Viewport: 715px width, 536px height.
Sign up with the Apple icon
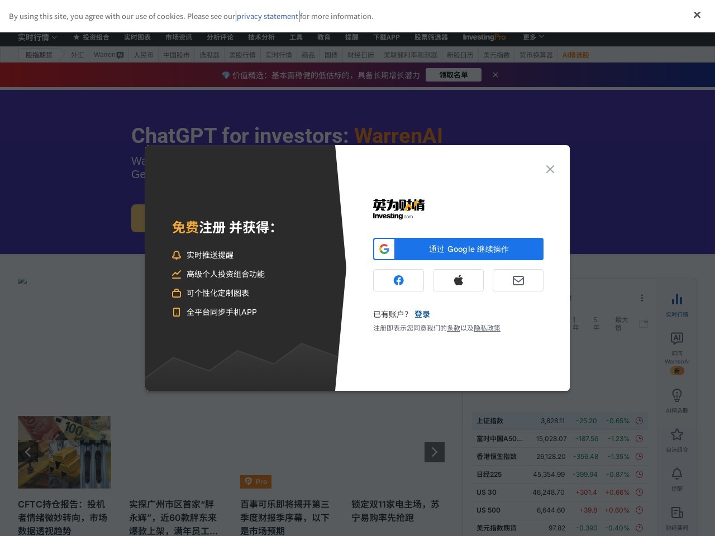458,280
